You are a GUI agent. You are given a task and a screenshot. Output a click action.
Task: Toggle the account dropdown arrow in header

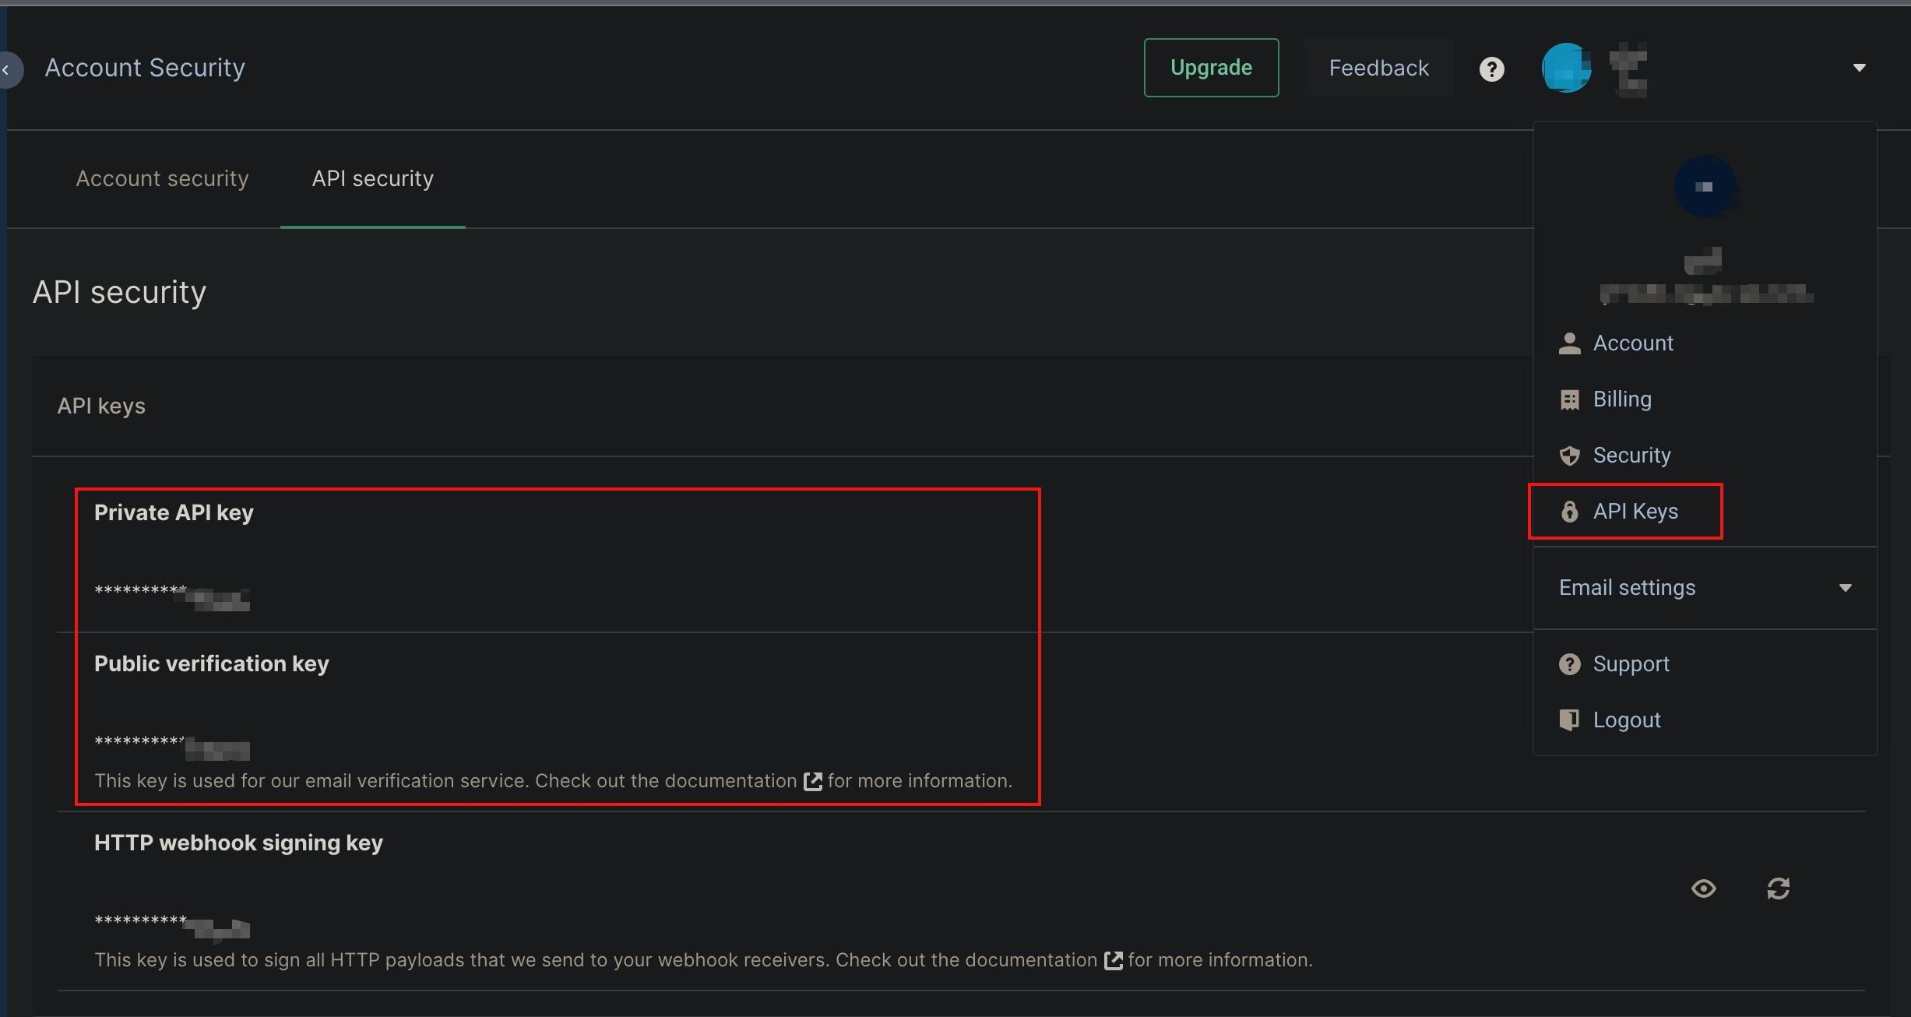1859,68
